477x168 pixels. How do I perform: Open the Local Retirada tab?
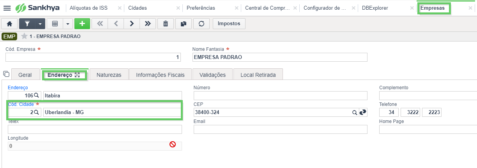258,75
